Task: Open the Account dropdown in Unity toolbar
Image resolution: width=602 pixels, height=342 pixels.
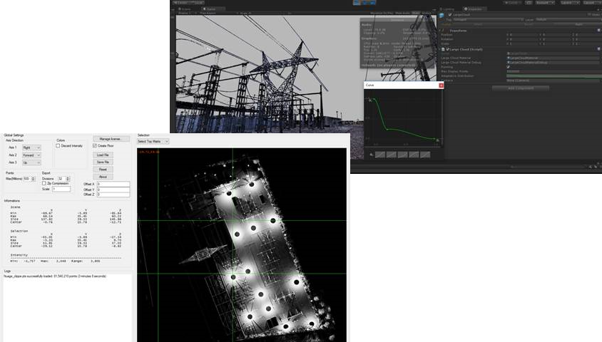Action: click(545, 3)
